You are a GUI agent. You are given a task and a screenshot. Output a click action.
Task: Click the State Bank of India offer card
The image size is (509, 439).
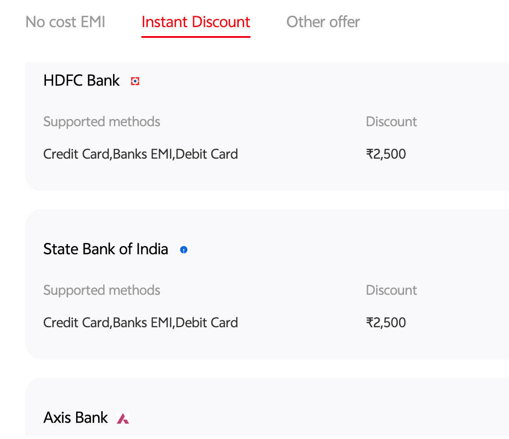coord(267,284)
